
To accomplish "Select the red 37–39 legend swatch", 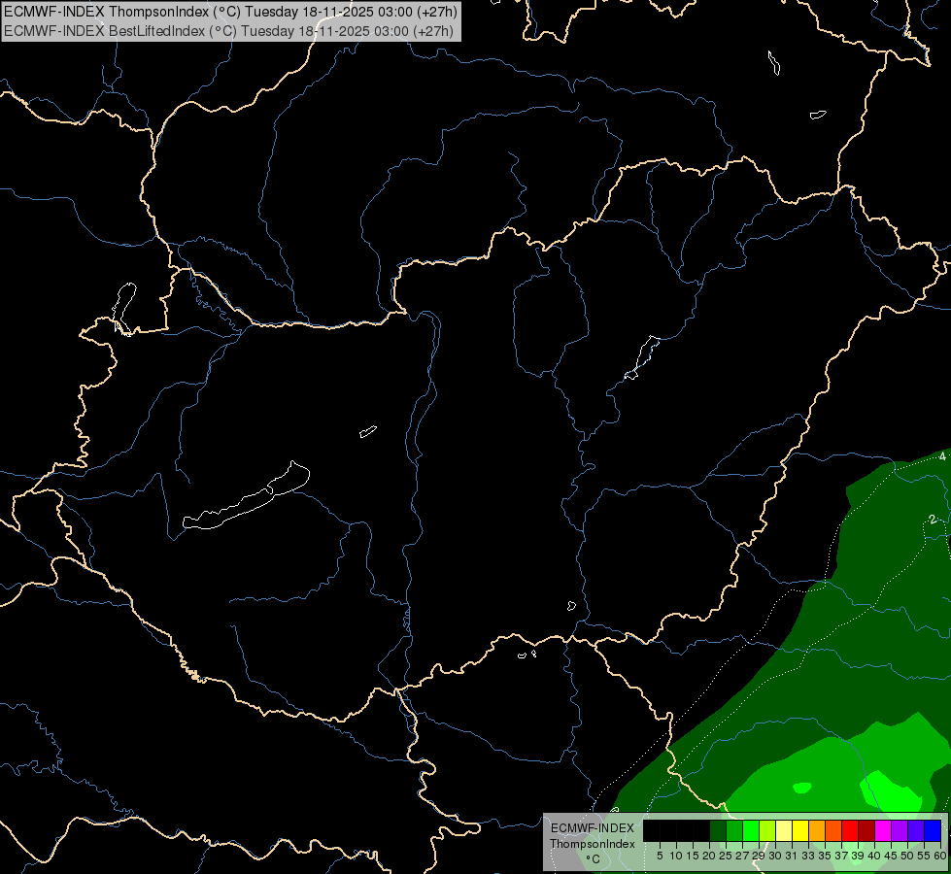I will (x=850, y=830).
